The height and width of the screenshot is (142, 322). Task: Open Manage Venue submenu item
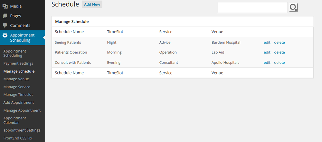coord(16,79)
